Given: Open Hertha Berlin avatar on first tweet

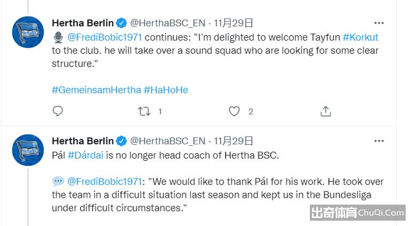Looking at the screenshot, I should [x=28, y=32].
